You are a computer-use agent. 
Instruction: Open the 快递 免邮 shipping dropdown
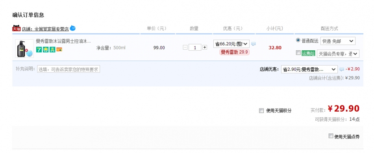(x=338, y=41)
